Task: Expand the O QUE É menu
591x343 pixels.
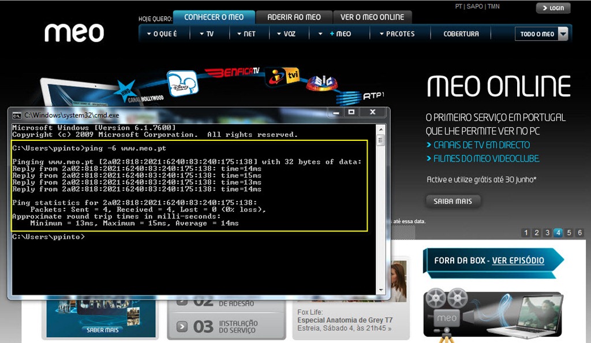Action: pyautogui.click(x=162, y=33)
